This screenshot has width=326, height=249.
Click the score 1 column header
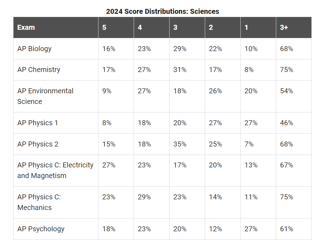pos(246,27)
